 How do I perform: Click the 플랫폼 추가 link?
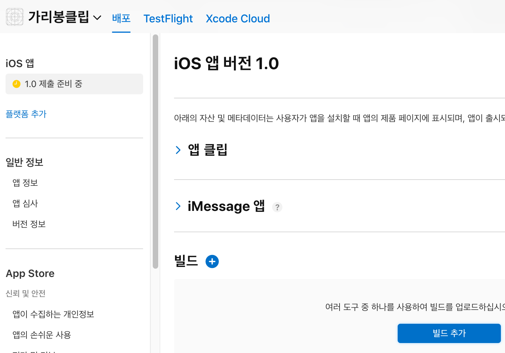26,114
